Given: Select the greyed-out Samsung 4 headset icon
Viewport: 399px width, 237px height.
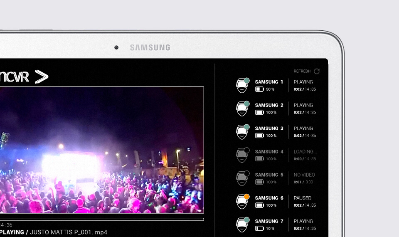Looking at the screenshot, I should 242,156.
